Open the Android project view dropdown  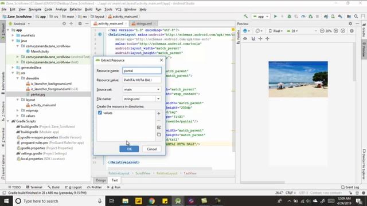click(19, 23)
